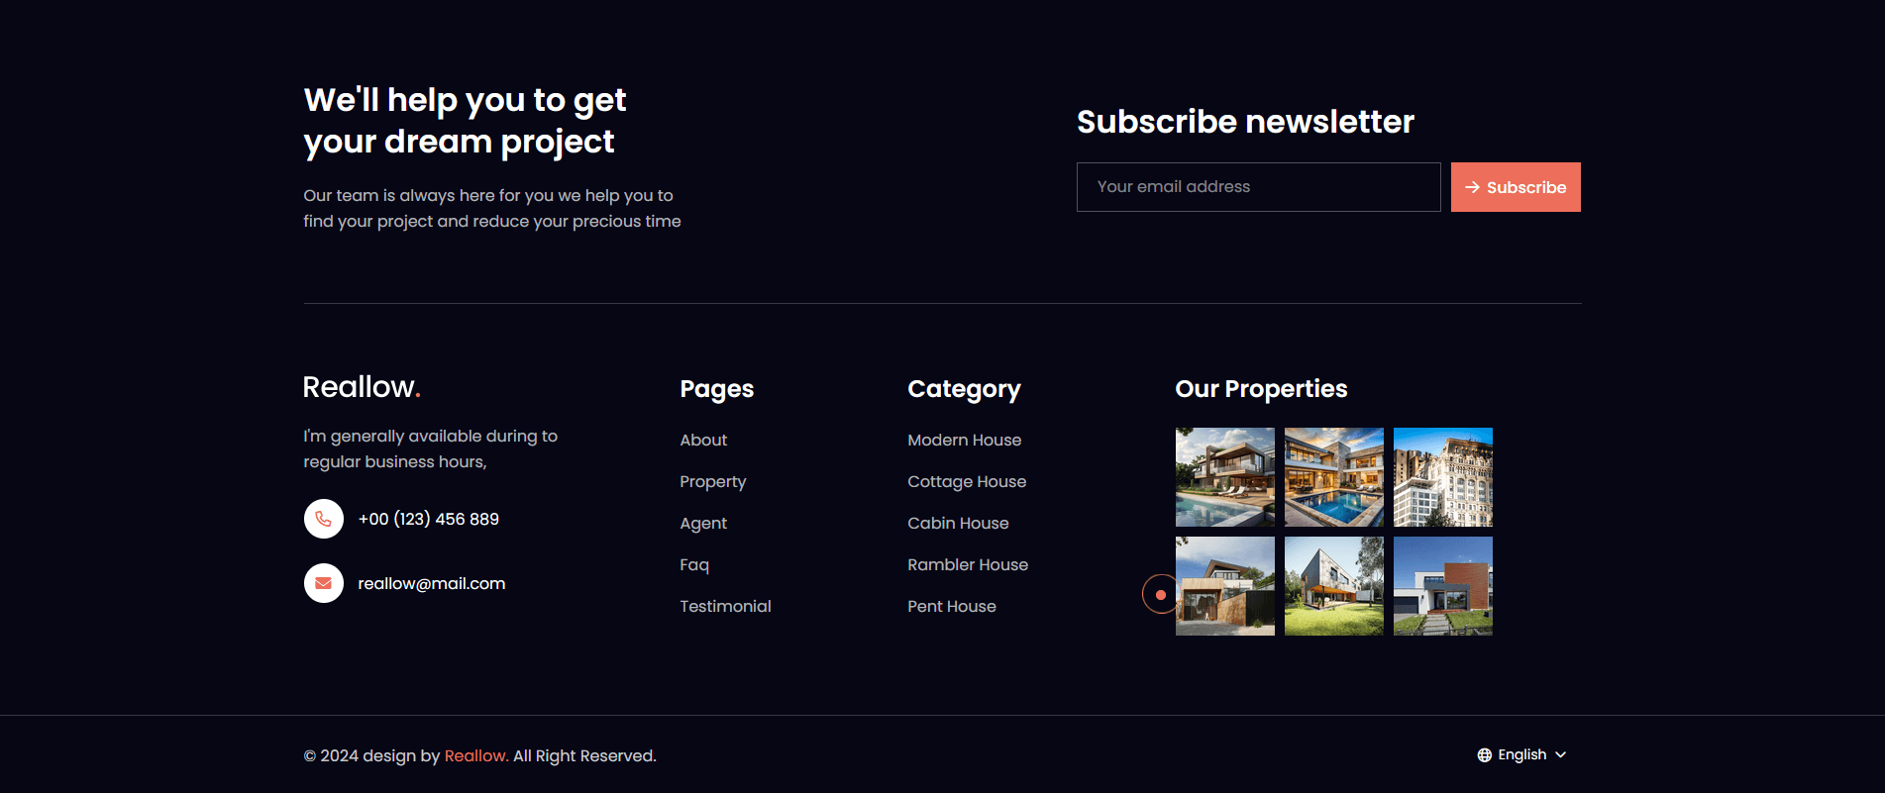Viewport: 1885px width, 793px height.
Task: Go to the Property page link
Action: (713, 481)
